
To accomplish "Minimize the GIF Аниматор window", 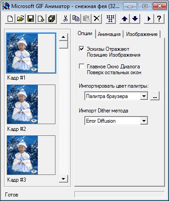I will tap(130, 6).
